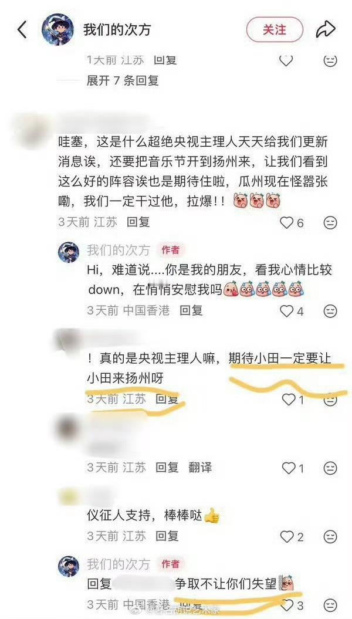Reply to the author's 中国香港 'down' comment
This screenshot has height=619, width=352.
(191, 311)
